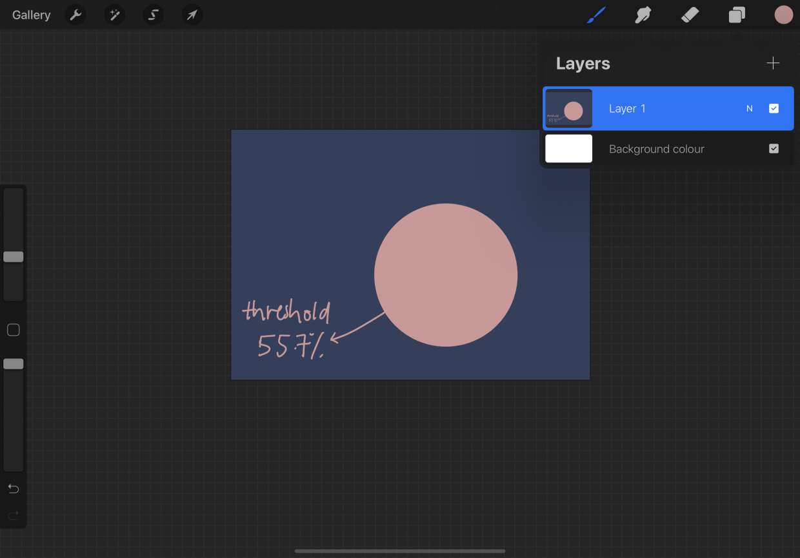Hide Layer 1 using its checkbox
Screen dimensions: 800x558
774,109
